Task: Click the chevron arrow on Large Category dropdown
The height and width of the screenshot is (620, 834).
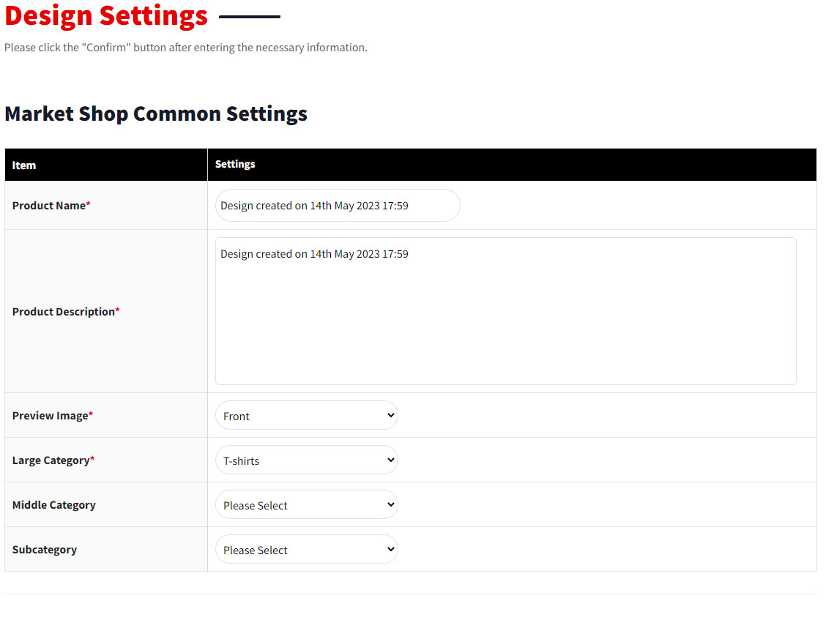Action: coord(390,460)
